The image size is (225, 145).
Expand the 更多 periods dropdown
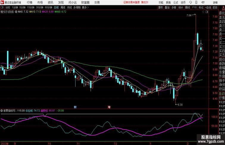tap(85, 7)
